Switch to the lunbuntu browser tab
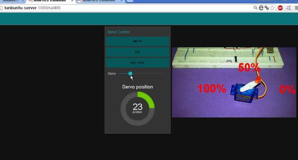The width and height of the screenshot is (298, 160). point(11,1)
